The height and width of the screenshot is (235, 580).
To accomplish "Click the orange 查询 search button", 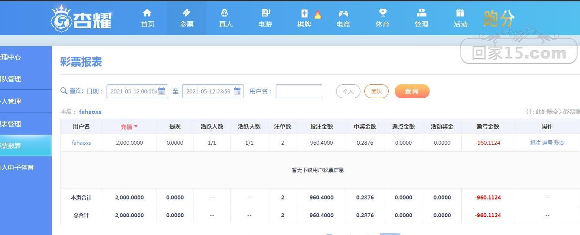I will (x=412, y=91).
